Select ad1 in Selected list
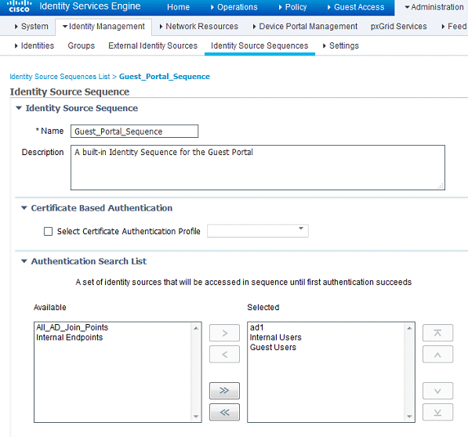 click(x=256, y=327)
